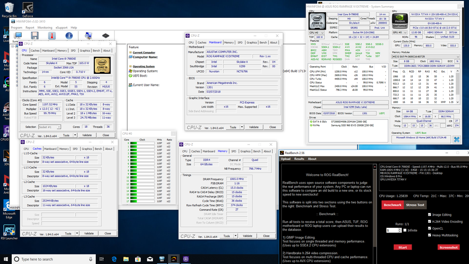469x264 pixels.
Task: Click the CPU-Z purple taskbar icon
Action: (186, 259)
